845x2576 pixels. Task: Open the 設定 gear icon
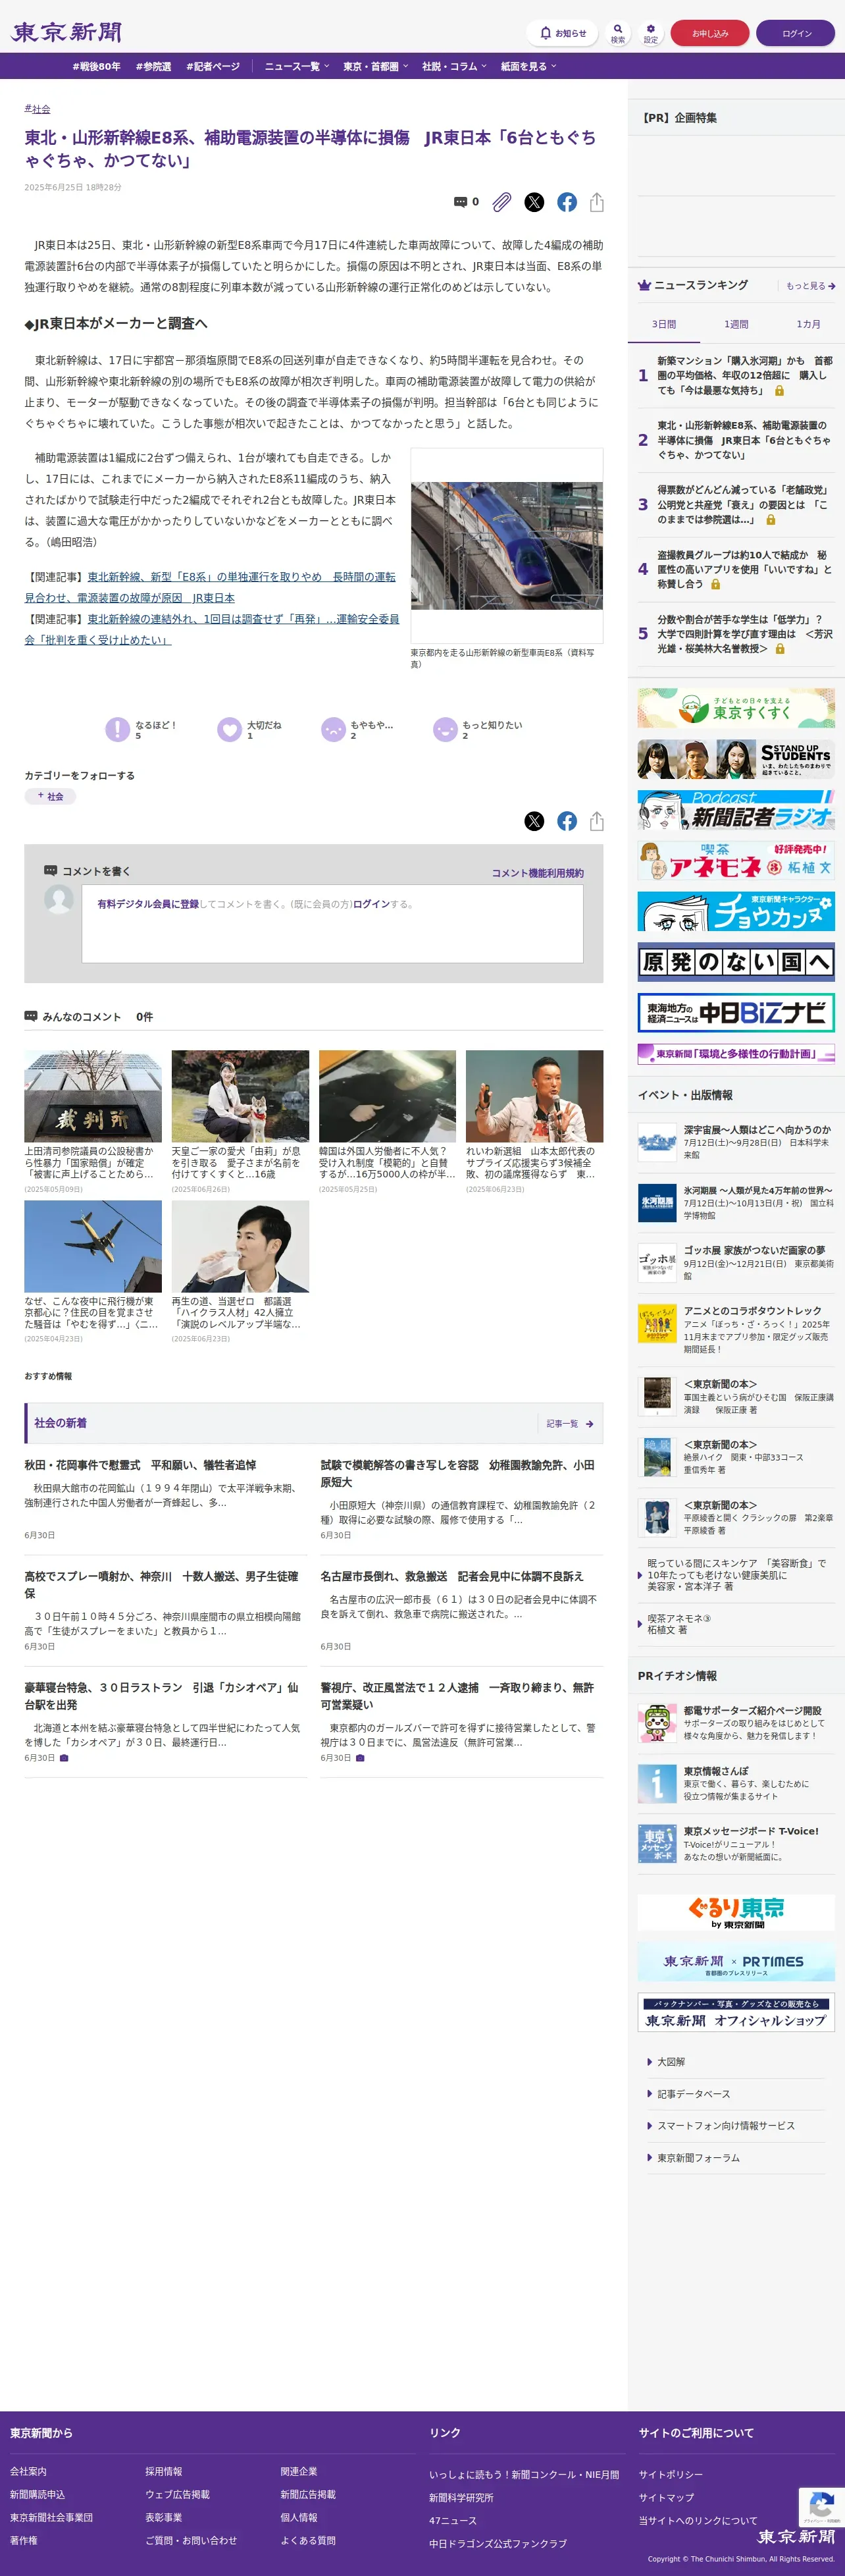coord(651,33)
